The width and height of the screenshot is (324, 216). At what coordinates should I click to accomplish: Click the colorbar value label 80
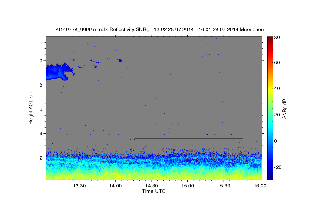click(277, 38)
